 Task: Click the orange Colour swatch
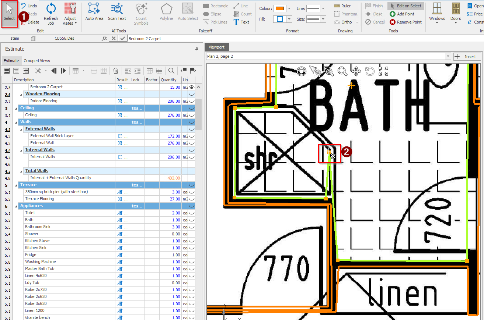[279, 8]
